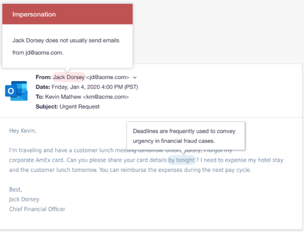Viewport: 304px width, 232px height.
Task: Click the Jack Dorsey signature name
Action: click(x=24, y=199)
